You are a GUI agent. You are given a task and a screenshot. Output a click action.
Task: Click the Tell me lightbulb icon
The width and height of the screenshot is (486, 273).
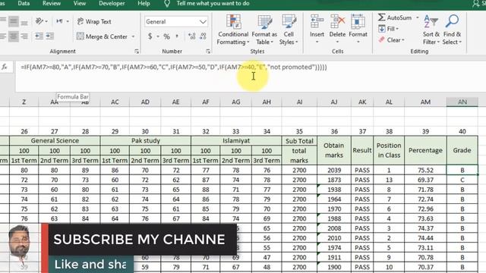click(x=167, y=3)
